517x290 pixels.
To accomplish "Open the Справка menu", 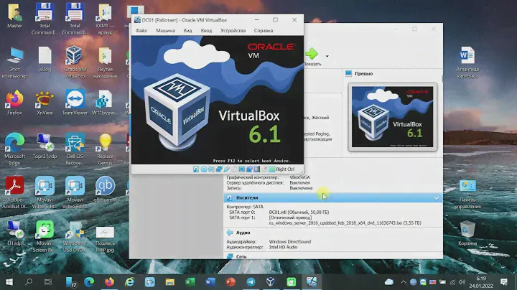I will coord(264,31).
